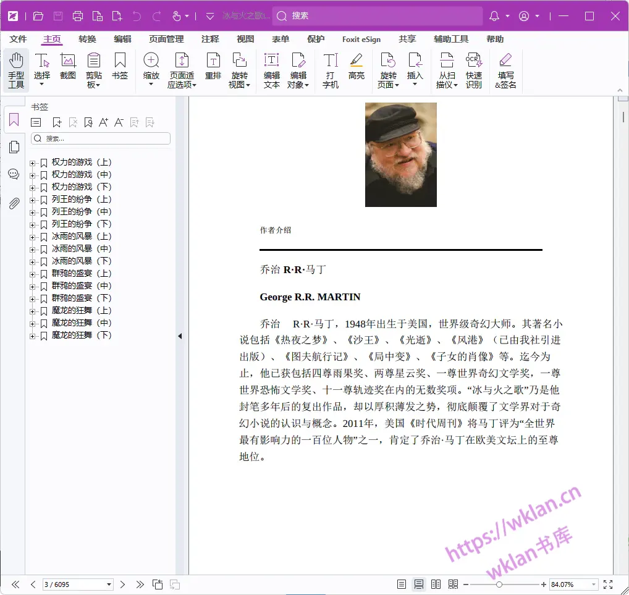Viewport: 629px width, 595px height.
Task: Toggle single page view mode
Action: pyautogui.click(x=402, y=584)
